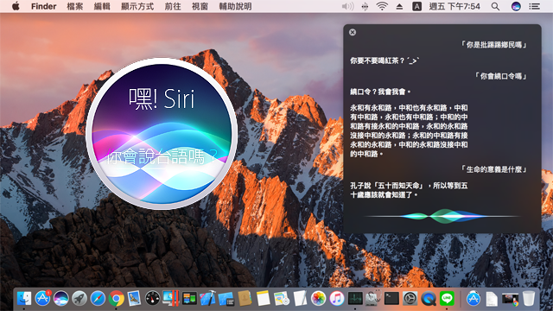553x311 pixels.
Task: Click the Siri waveform to speak again
Action: coord(442,216)
